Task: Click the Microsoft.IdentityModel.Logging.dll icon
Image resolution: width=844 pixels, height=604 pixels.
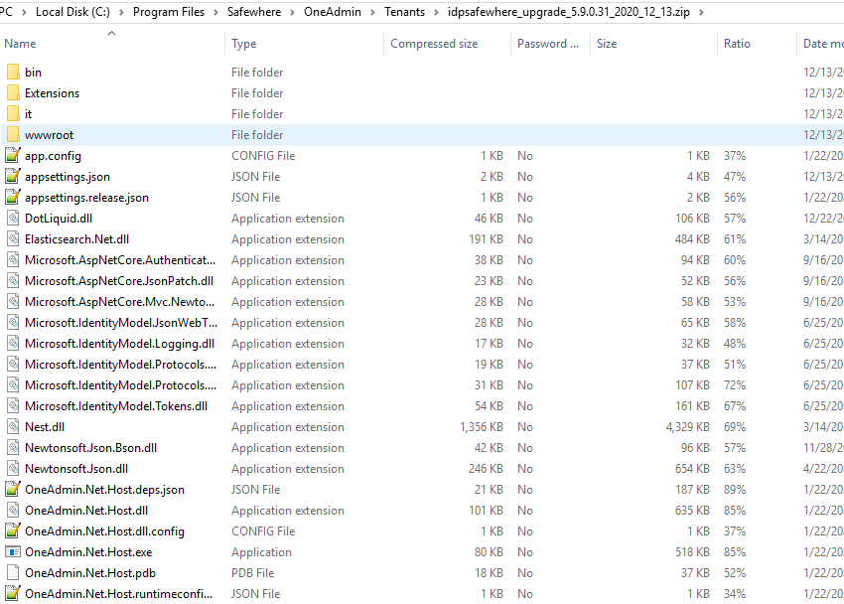Action: point(13,344)
